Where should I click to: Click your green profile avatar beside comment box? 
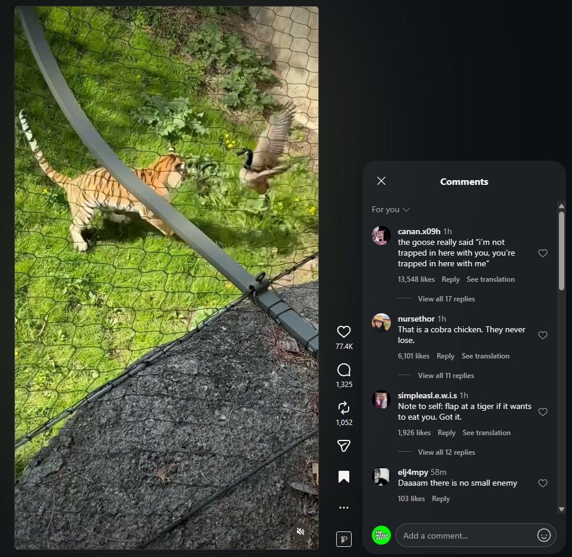(x=381, y=536)
